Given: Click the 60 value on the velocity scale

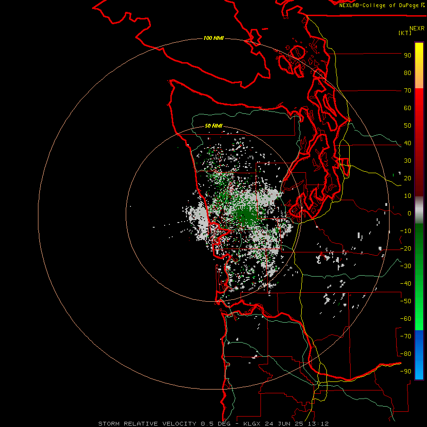Looking at the screenshot, I should point(408,108).
